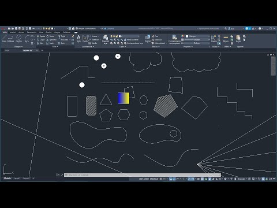277x208 pixels.
Task: Expand the Blocco panel
Action: point(156,47)
